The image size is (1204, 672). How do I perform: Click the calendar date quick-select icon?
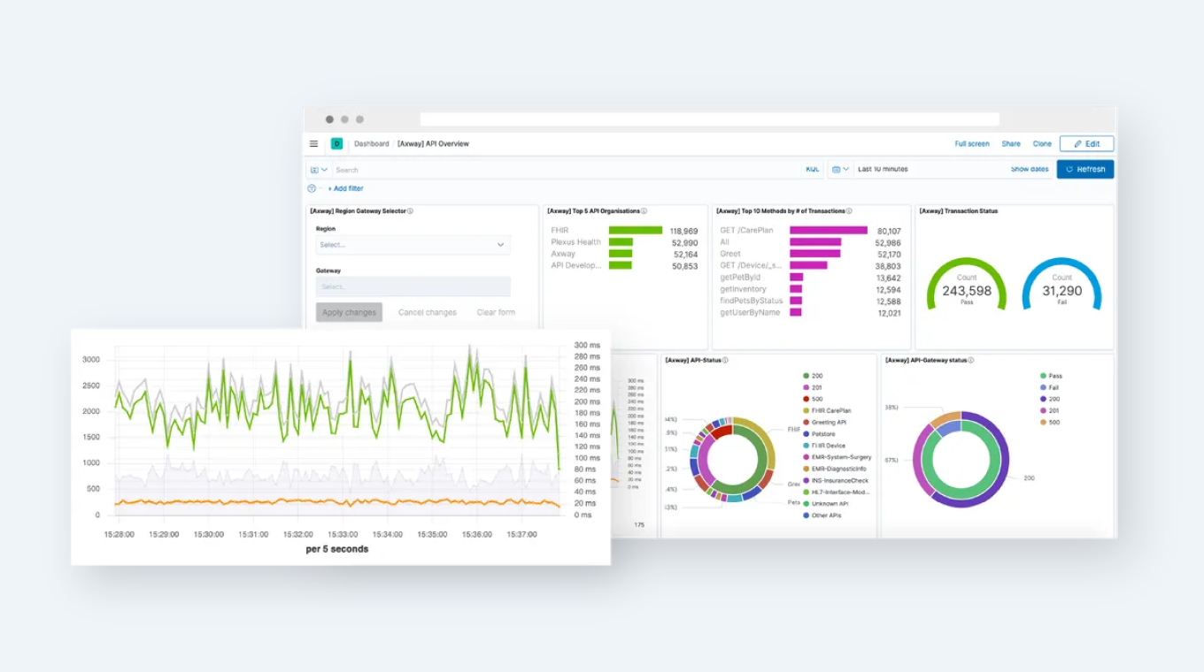tap(840, 169)
